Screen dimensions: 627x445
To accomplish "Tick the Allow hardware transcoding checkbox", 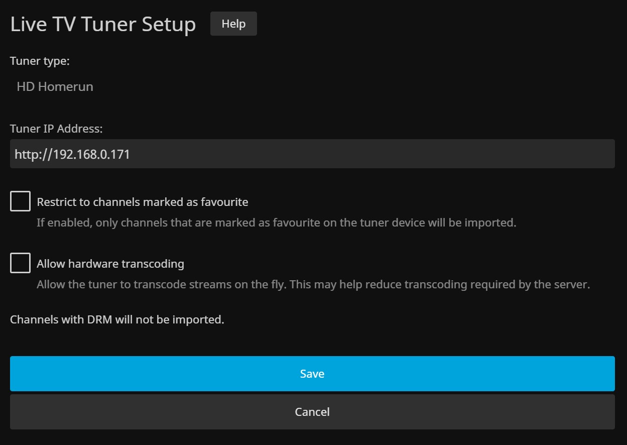I will click(20, 263).
